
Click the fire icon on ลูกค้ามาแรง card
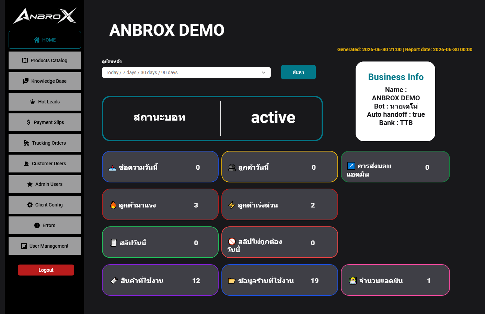113,205
